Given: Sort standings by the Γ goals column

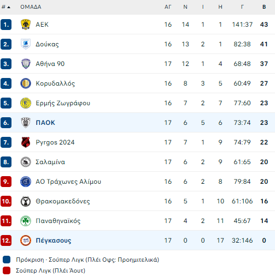Looking at the screenshot, I should [242, 7].
